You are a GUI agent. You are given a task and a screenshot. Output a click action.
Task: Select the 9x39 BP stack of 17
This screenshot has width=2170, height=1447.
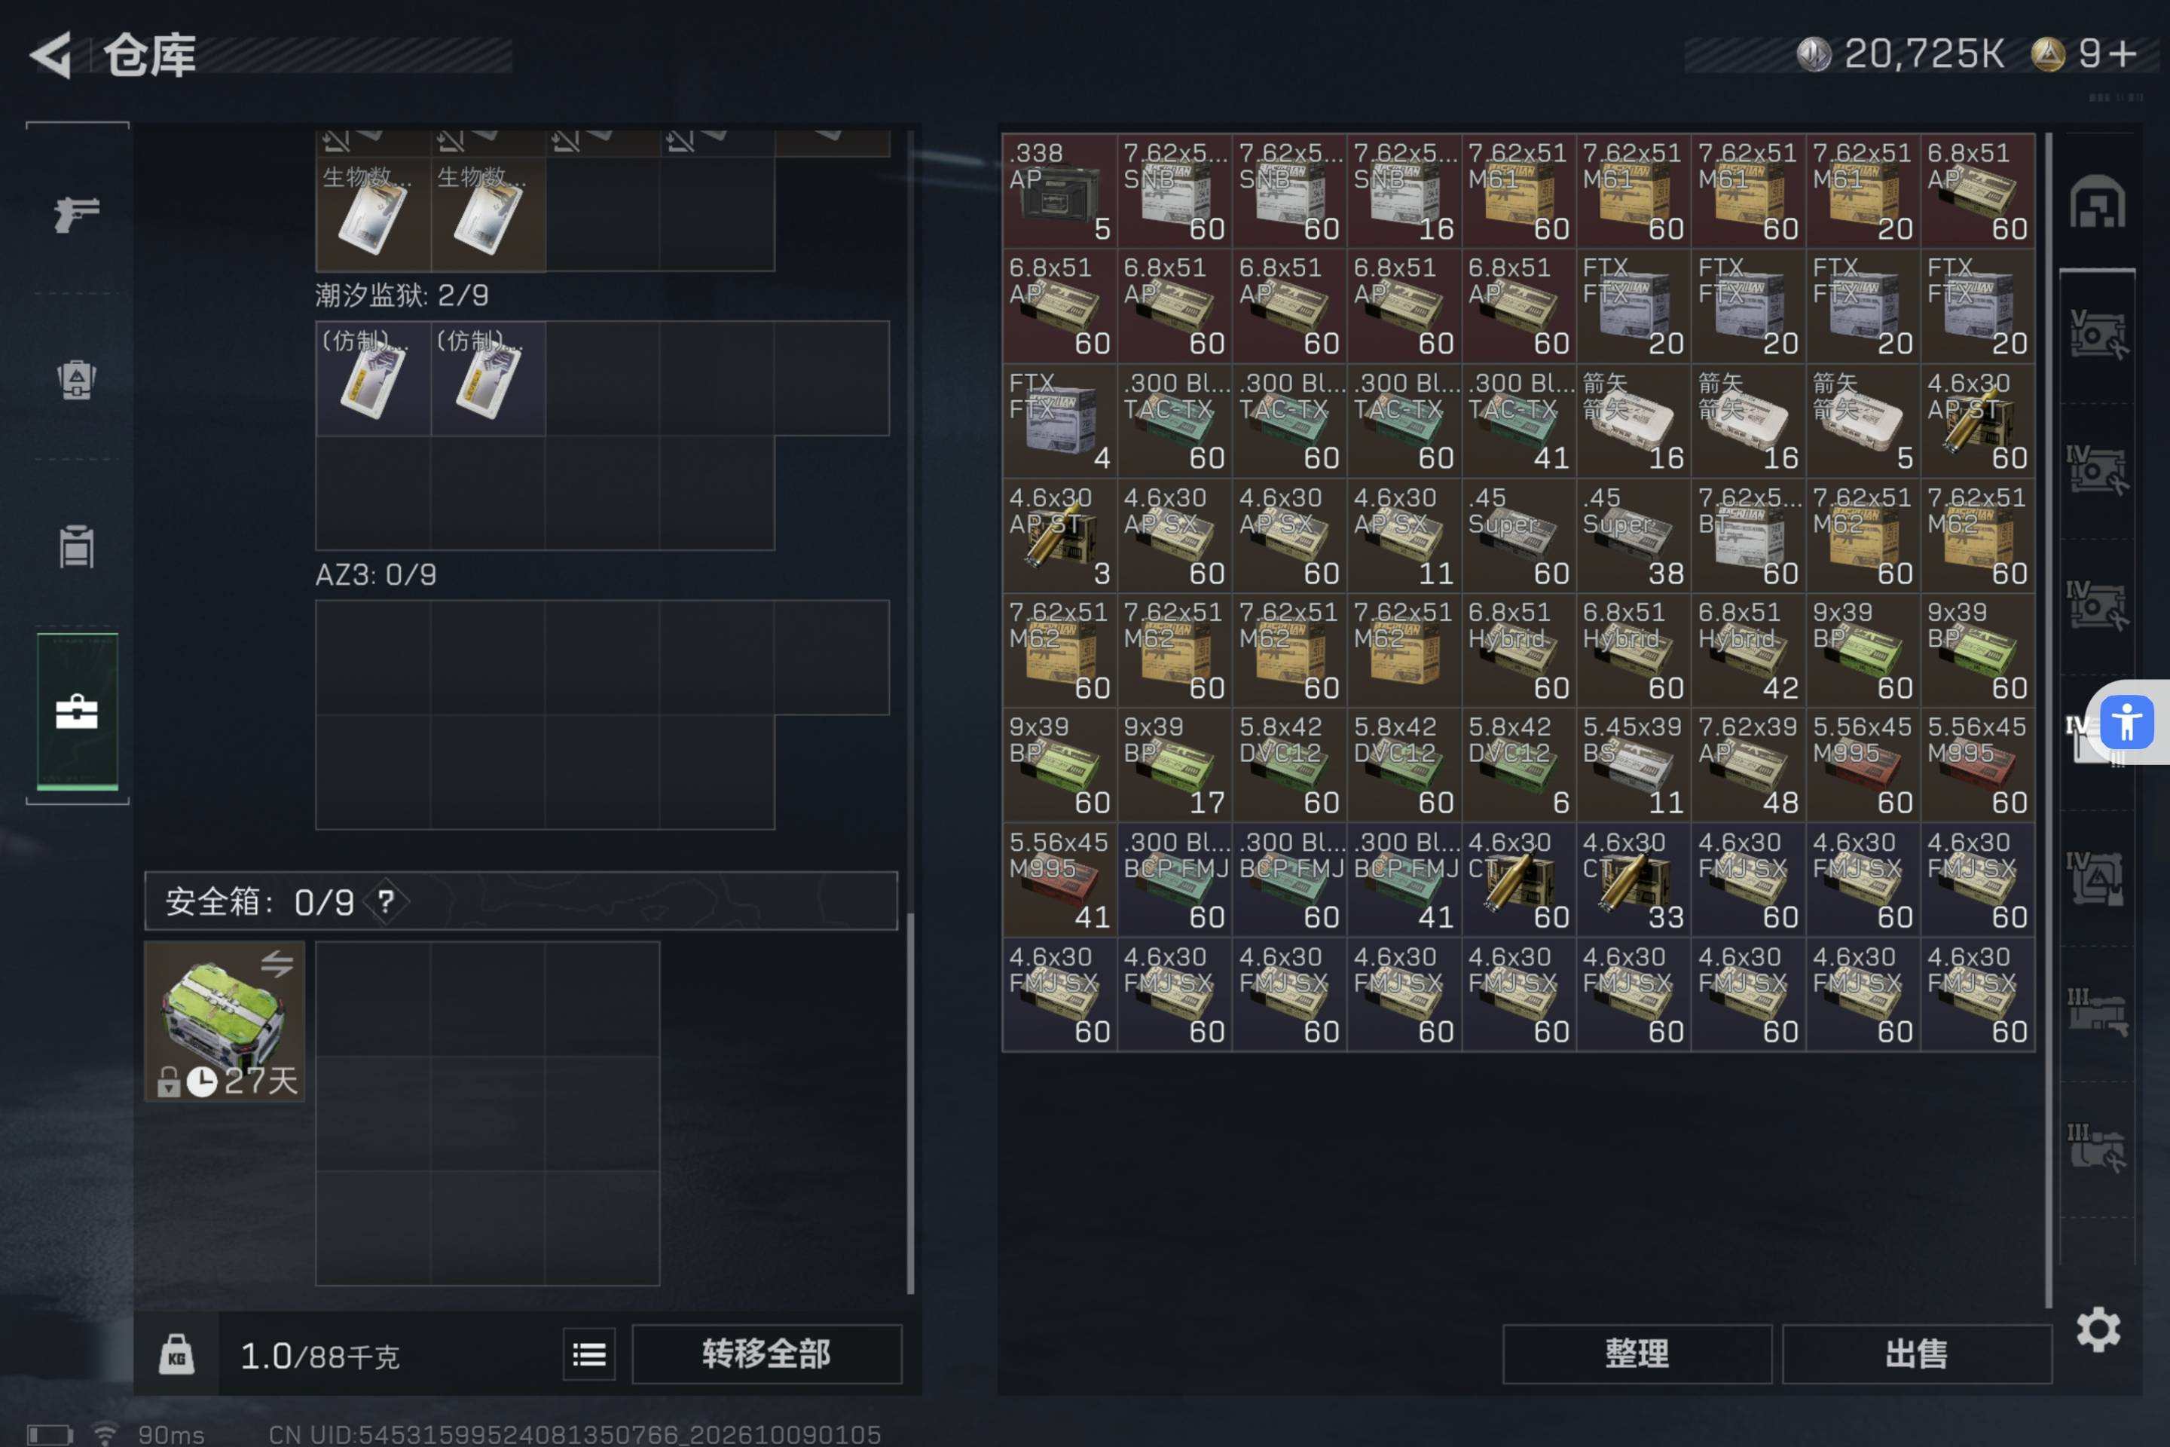point(1175,765)
